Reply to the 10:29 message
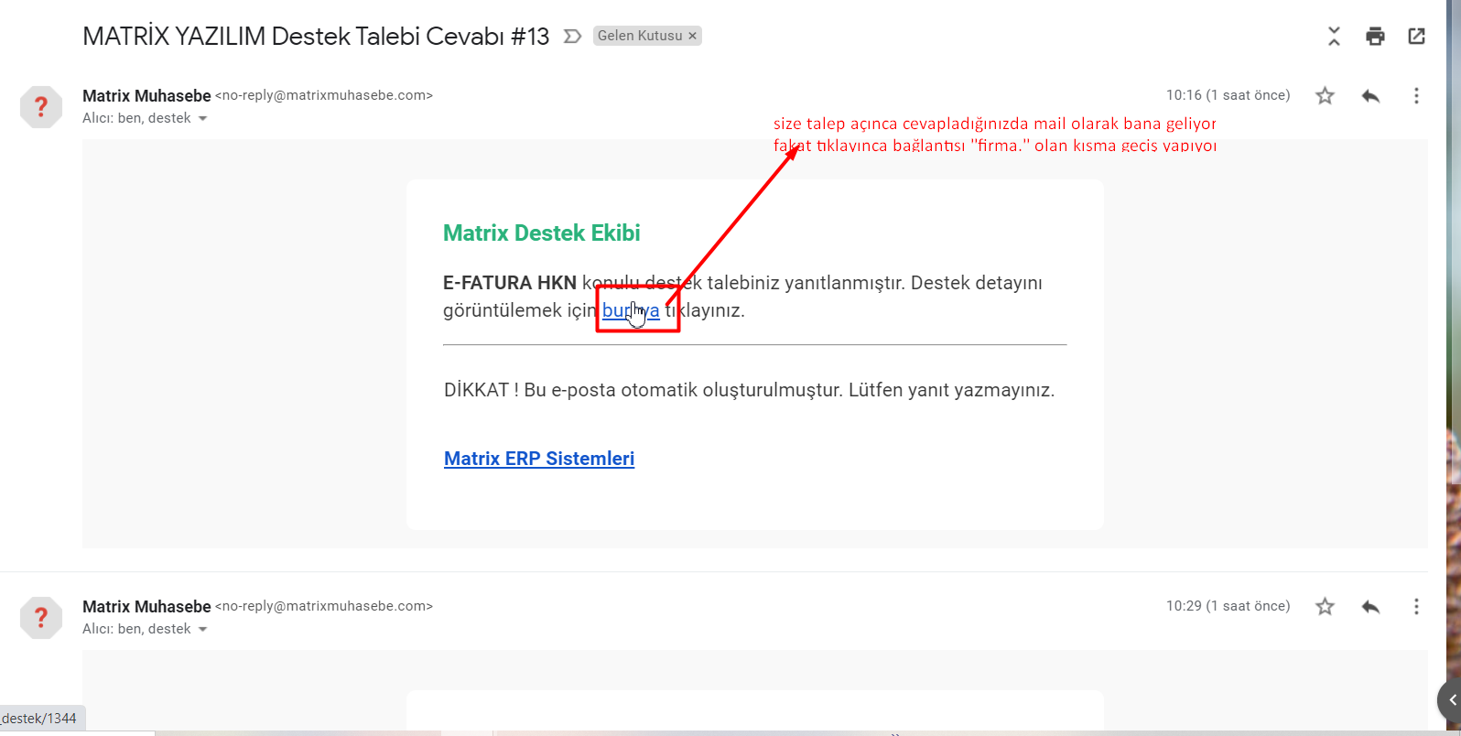Viewport: 1461px width, 736px height. [1370, 607]
